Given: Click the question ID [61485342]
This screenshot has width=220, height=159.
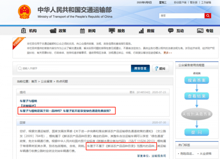Looking at the screenshot, I should tap(143, 92).
